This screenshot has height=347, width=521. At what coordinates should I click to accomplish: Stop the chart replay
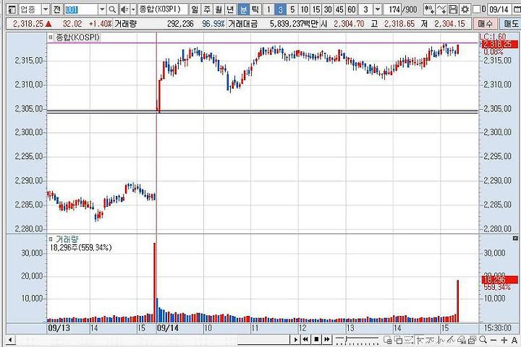coord(316,339)
